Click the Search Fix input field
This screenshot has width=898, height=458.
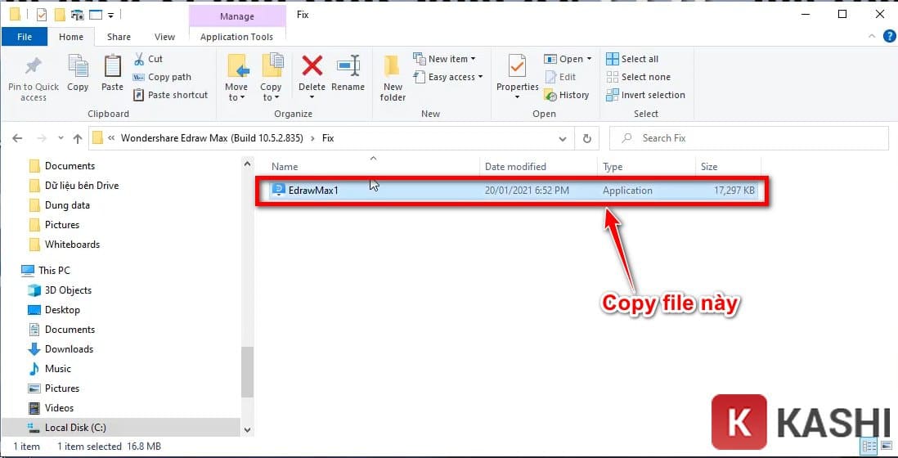coord(749,138)
